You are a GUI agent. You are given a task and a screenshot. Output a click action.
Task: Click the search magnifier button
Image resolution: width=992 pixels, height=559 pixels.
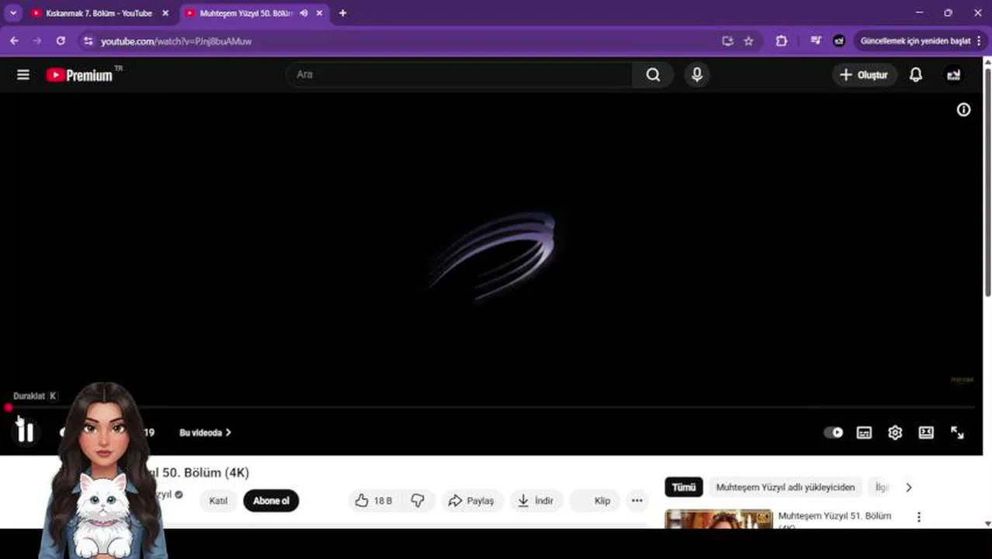[653, 75]
